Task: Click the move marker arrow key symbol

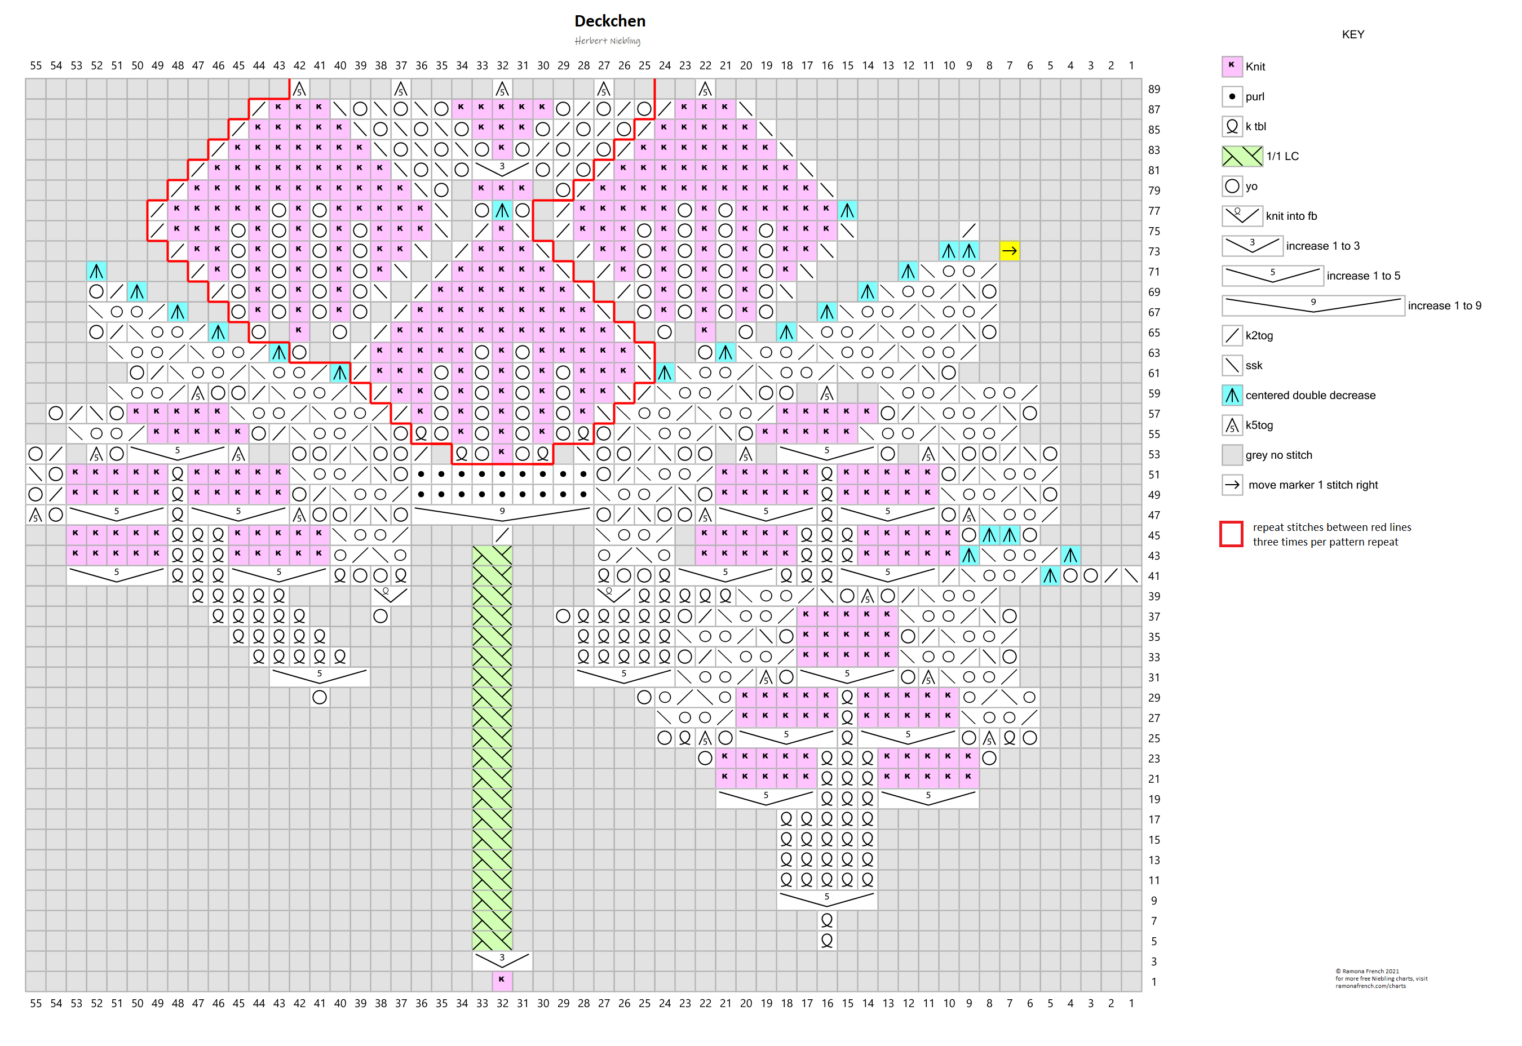Action: 1232,485
